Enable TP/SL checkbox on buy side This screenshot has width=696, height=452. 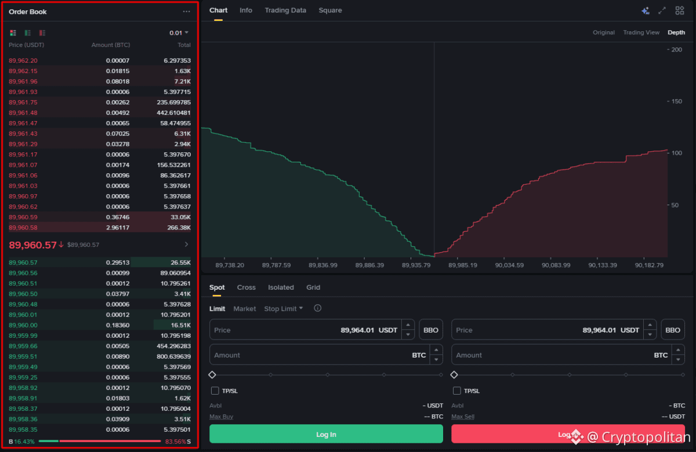tap(215, 391)
